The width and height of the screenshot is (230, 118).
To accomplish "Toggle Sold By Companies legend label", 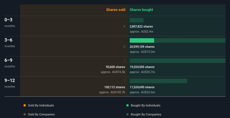I will [41, 114].
